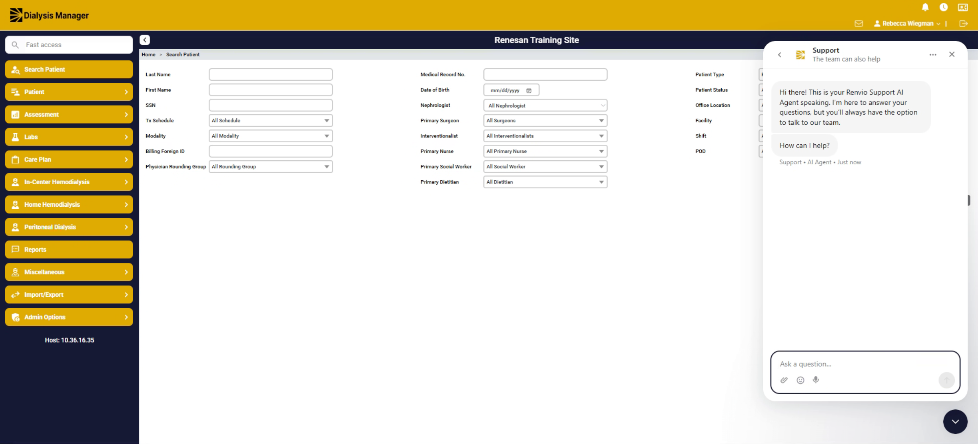Expand the Assessment sidebar menu
The image size is (978, 444).
[69, 115]
